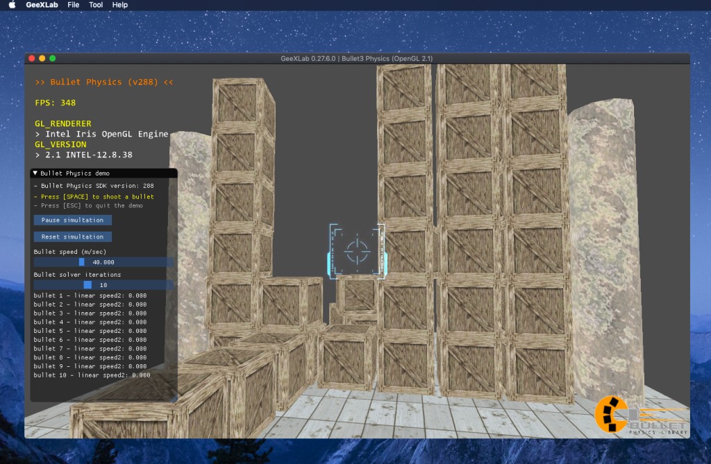This screenshot has width=711, height=464.
Task: Click the 'bullet 9 - linear speed2' row
Action: pos(90,366)
